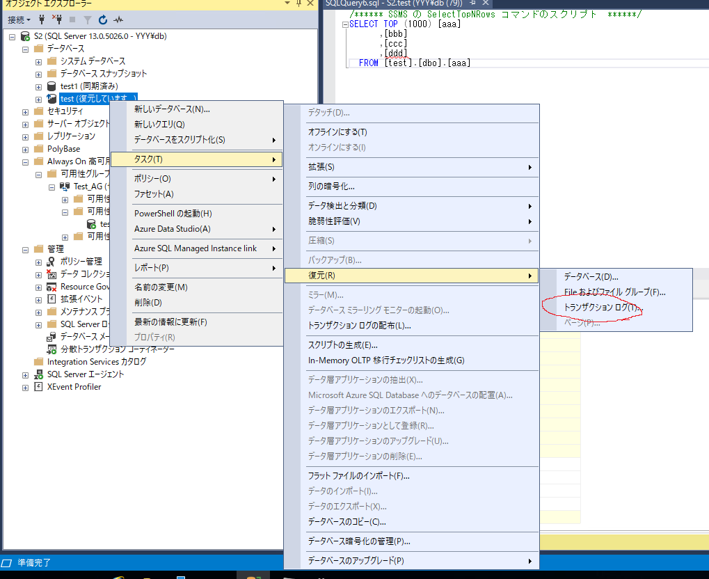Choose PowerShell の起動(H)

(197, 214)
